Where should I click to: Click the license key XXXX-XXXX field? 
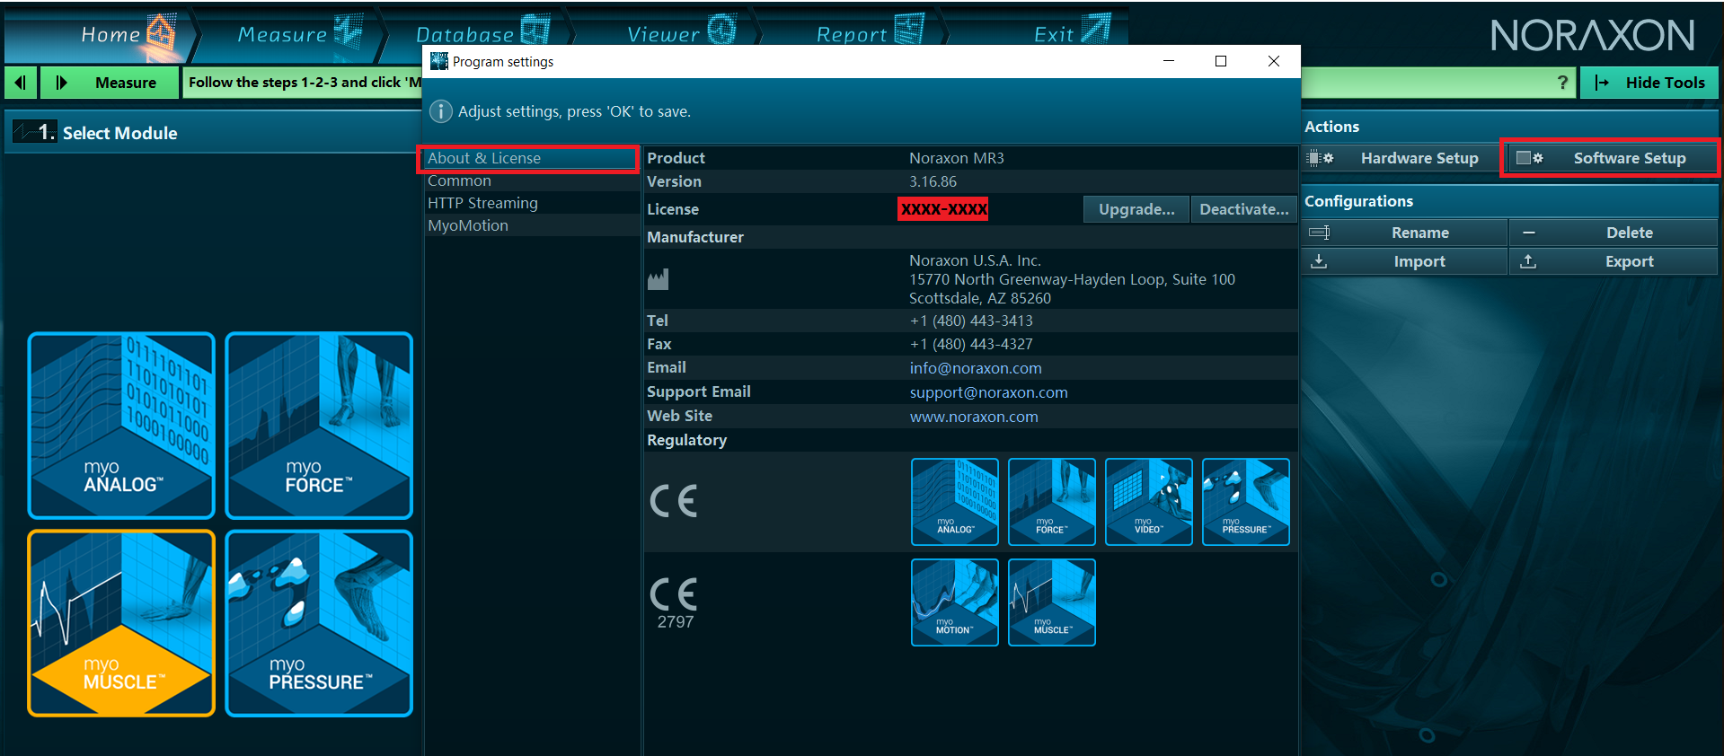(943, 209)
